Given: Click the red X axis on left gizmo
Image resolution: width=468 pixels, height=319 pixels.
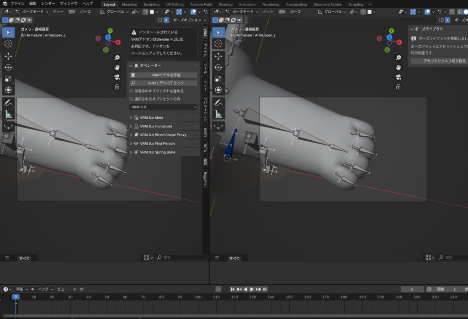Looking at the screenshot, I should click(x=118, y=42).
